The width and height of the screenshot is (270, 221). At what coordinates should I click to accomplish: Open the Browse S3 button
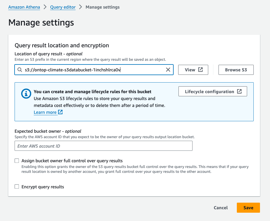point(236,70)
